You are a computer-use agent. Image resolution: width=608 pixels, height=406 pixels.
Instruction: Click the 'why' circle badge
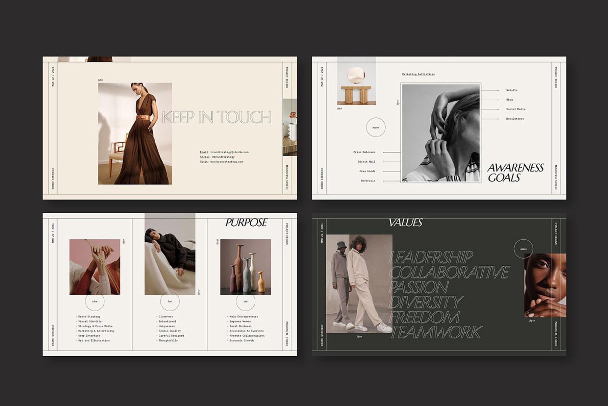point(246,301)
